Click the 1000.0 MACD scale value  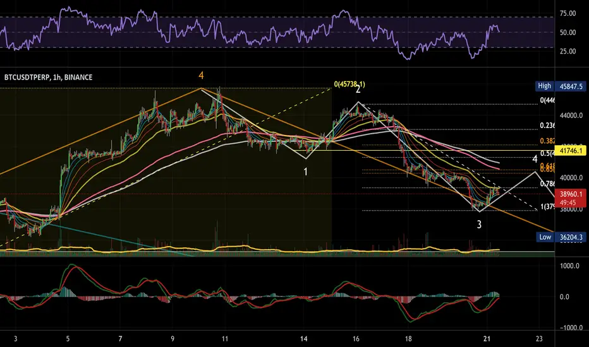click(x=569, y=266)
